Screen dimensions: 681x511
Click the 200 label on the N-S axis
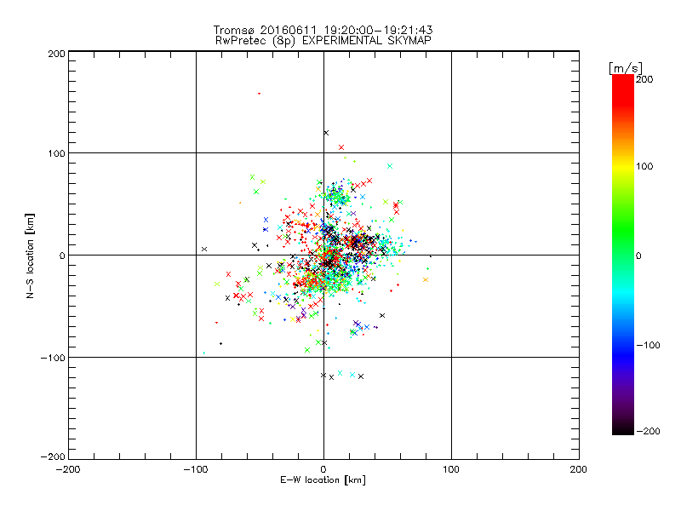[x=56, y=54]
